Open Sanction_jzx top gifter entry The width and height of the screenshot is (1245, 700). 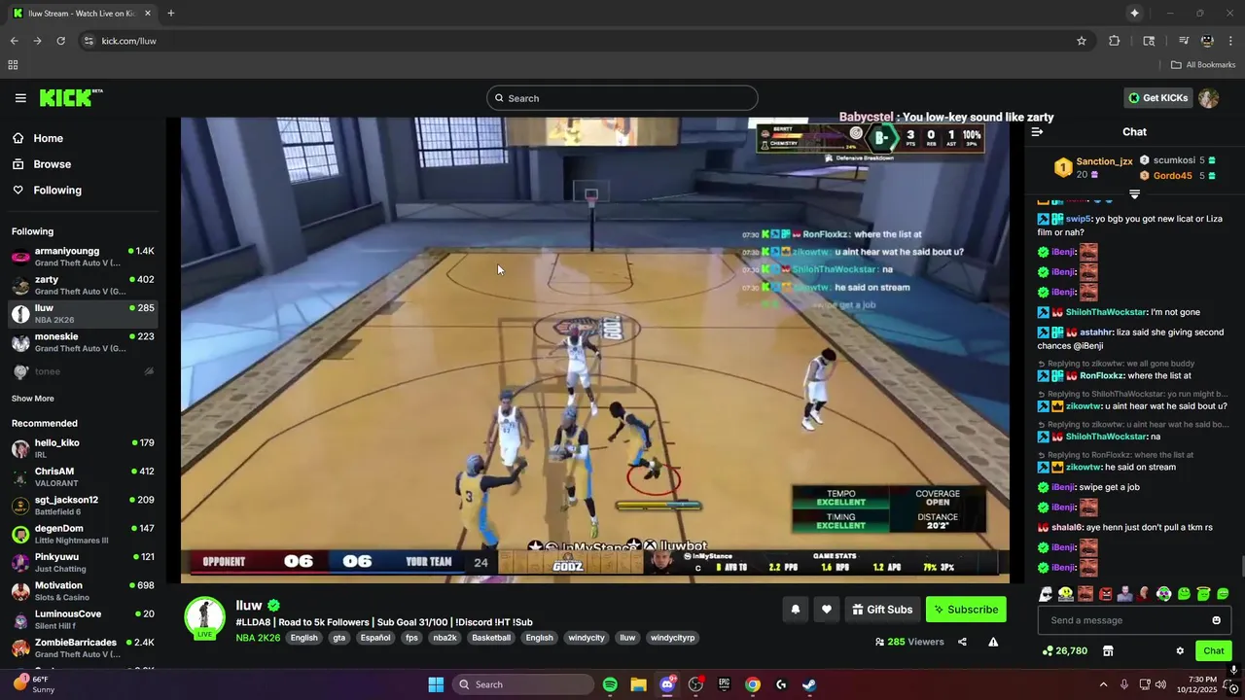[1093, 167]
